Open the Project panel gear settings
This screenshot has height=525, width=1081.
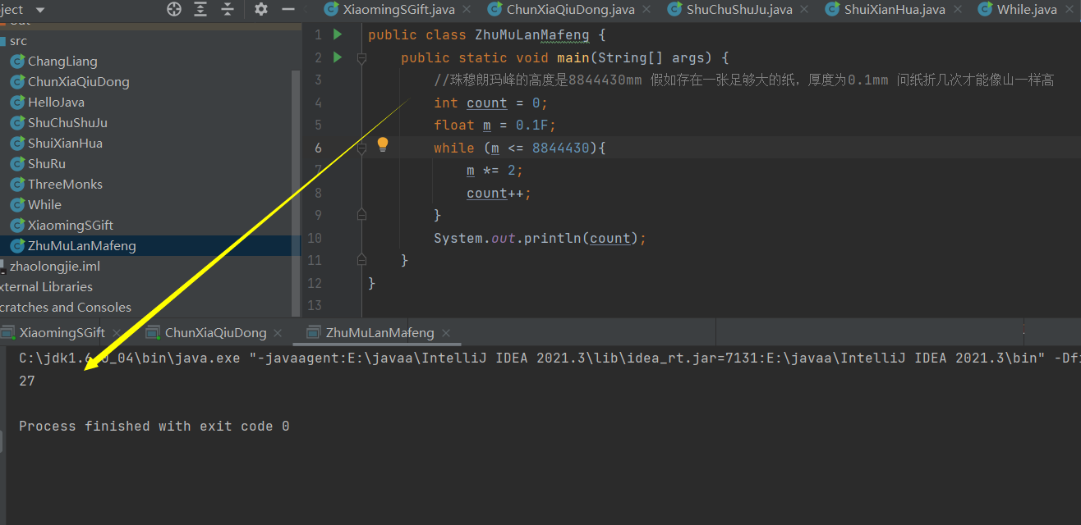pos(261,9)
